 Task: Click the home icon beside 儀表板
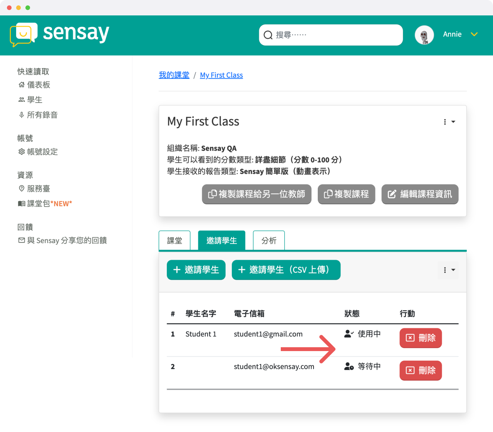point(22,85)
